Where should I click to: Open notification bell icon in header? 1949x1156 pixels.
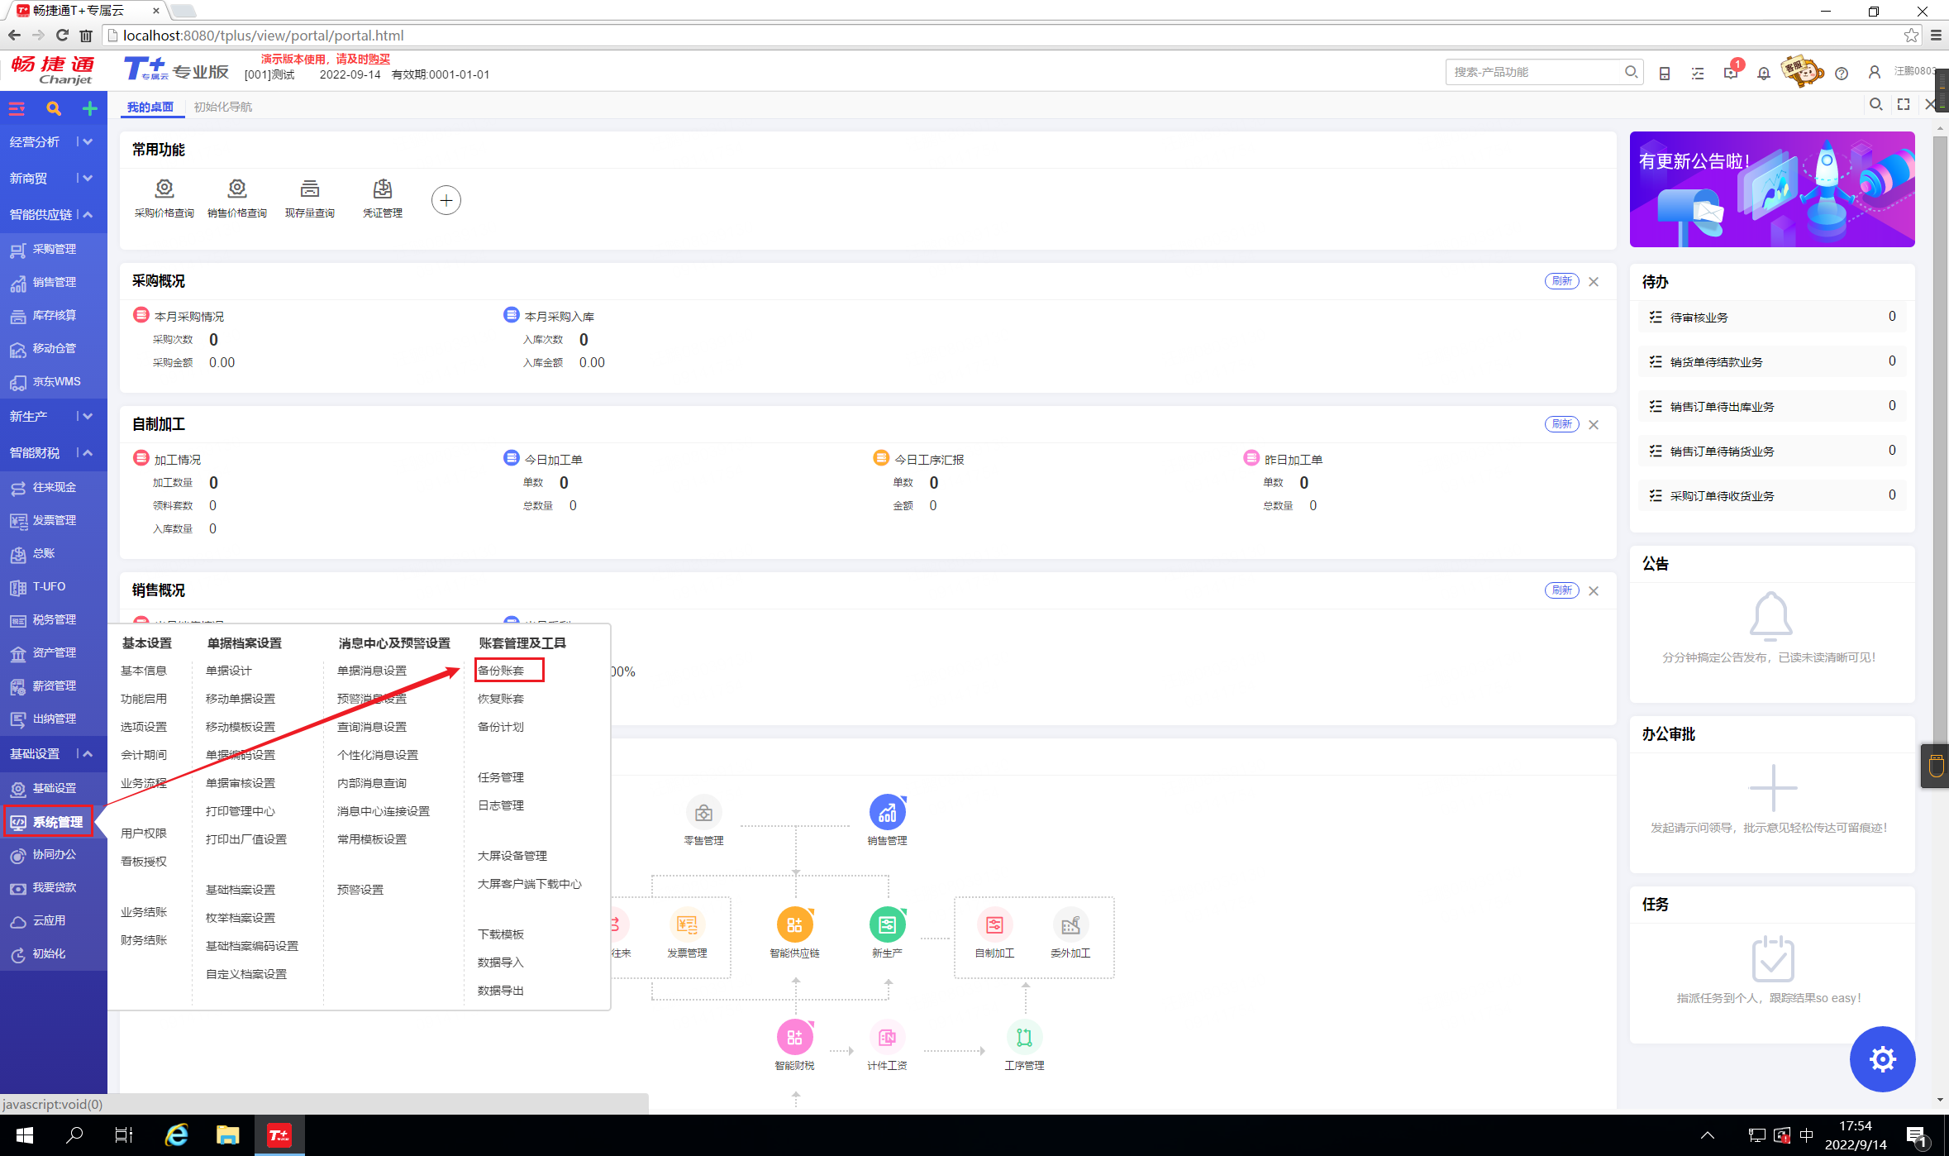(x=1764, y=73)
